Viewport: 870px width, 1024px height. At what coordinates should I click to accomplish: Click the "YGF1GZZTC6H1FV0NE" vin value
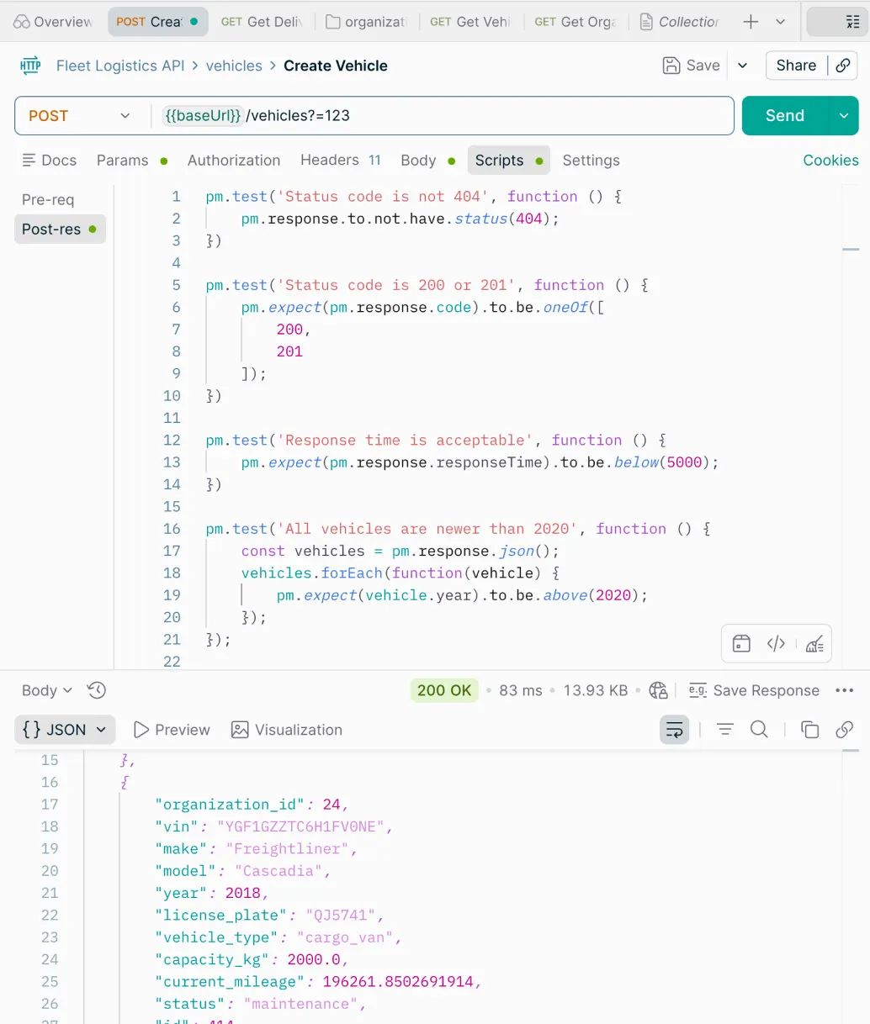click(301, 826)
